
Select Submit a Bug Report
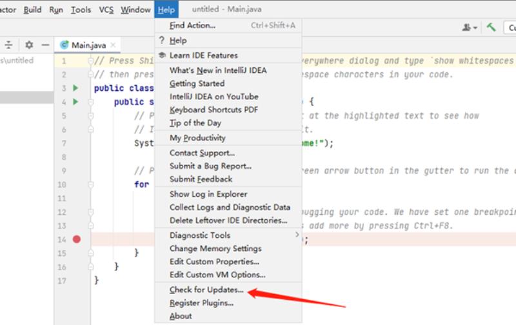point(228,166)
